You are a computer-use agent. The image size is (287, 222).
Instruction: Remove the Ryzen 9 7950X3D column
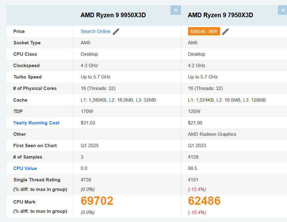(x=282, y=10)
